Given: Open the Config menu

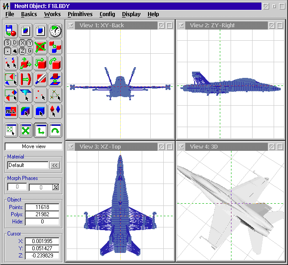Looking at the screenshot, I should point(107,14).
